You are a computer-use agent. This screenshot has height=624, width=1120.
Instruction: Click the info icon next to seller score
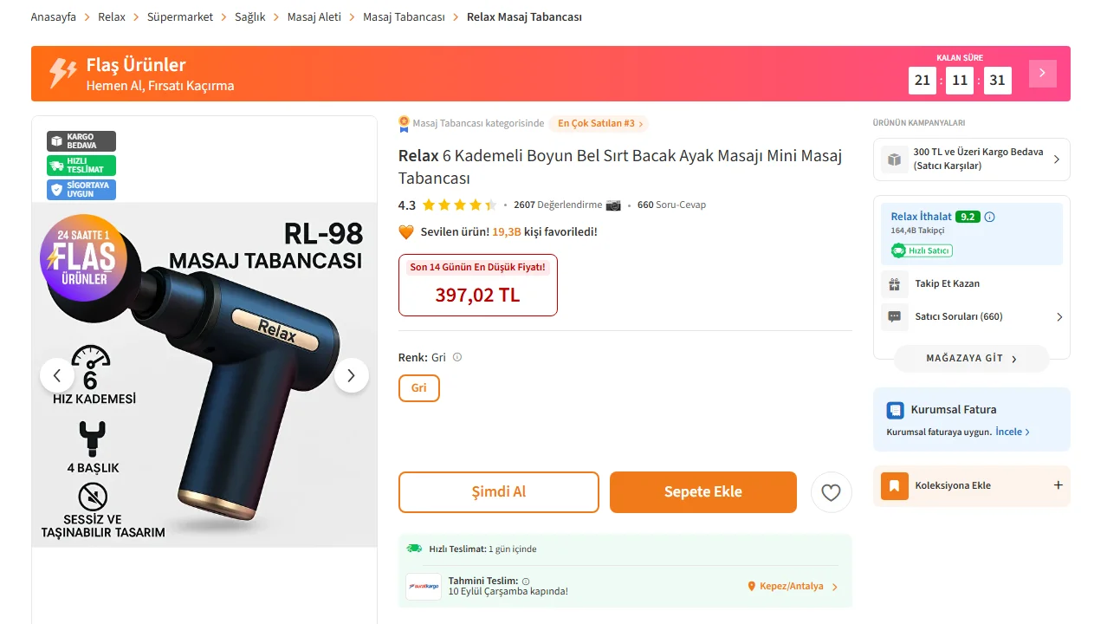[x=990, y=217]
